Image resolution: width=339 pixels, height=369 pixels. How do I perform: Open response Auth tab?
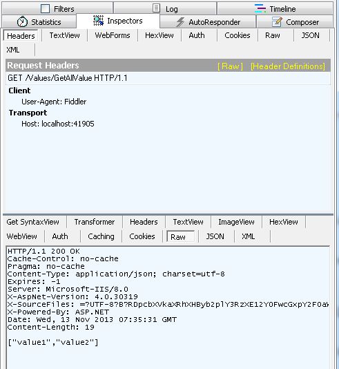pos(60,236)
